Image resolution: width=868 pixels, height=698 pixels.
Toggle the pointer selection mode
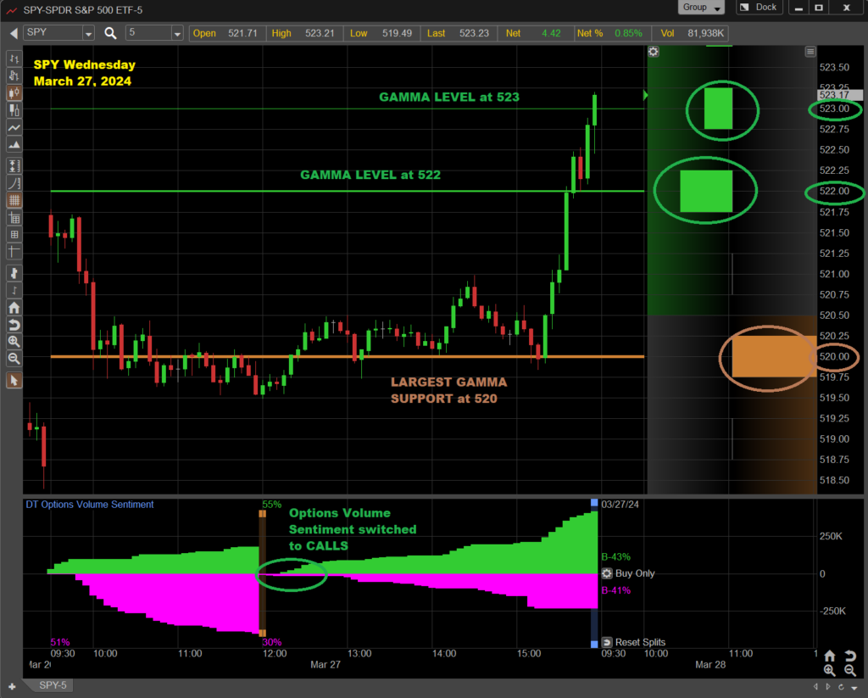coord(14,381)
